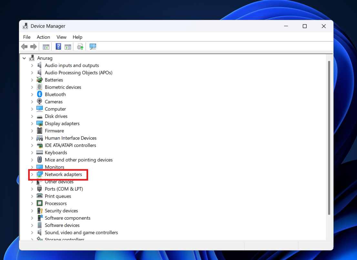
Task: Click the Scan for hardware changes icon
Action: click(x=93, y=47)
